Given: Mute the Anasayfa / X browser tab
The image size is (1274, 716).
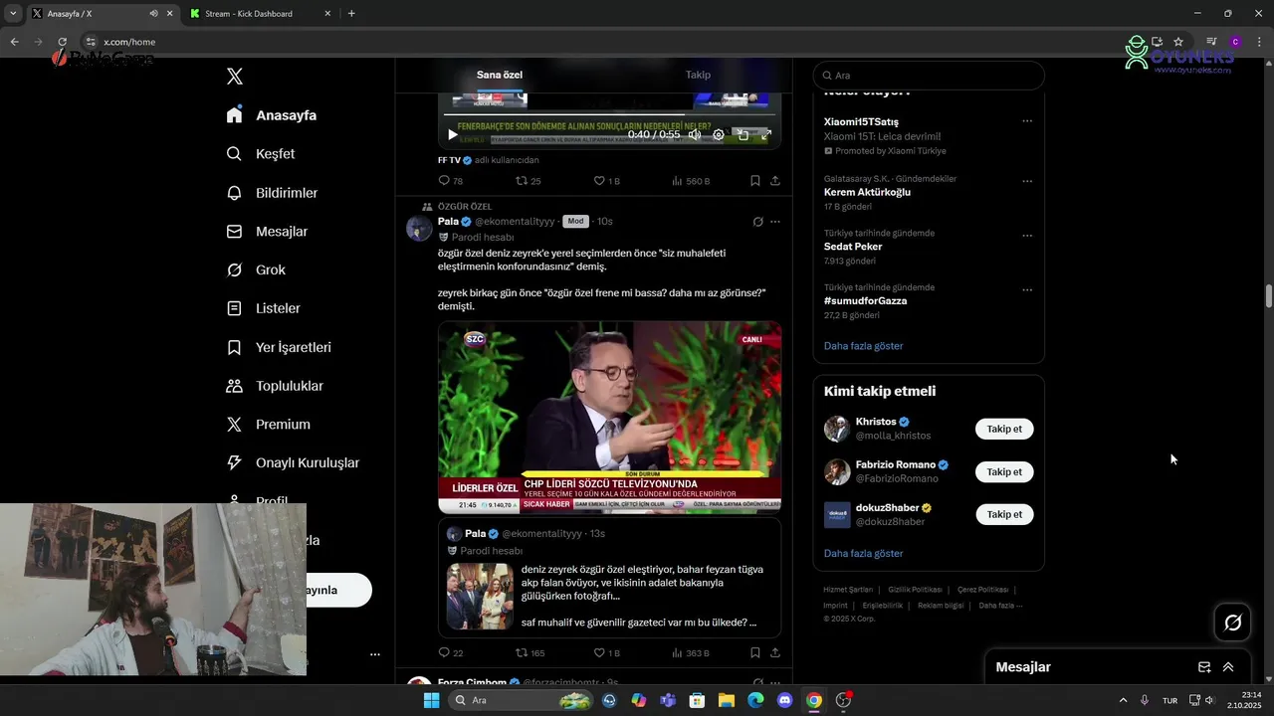Looking at the screenshot, I should point(153,14).
